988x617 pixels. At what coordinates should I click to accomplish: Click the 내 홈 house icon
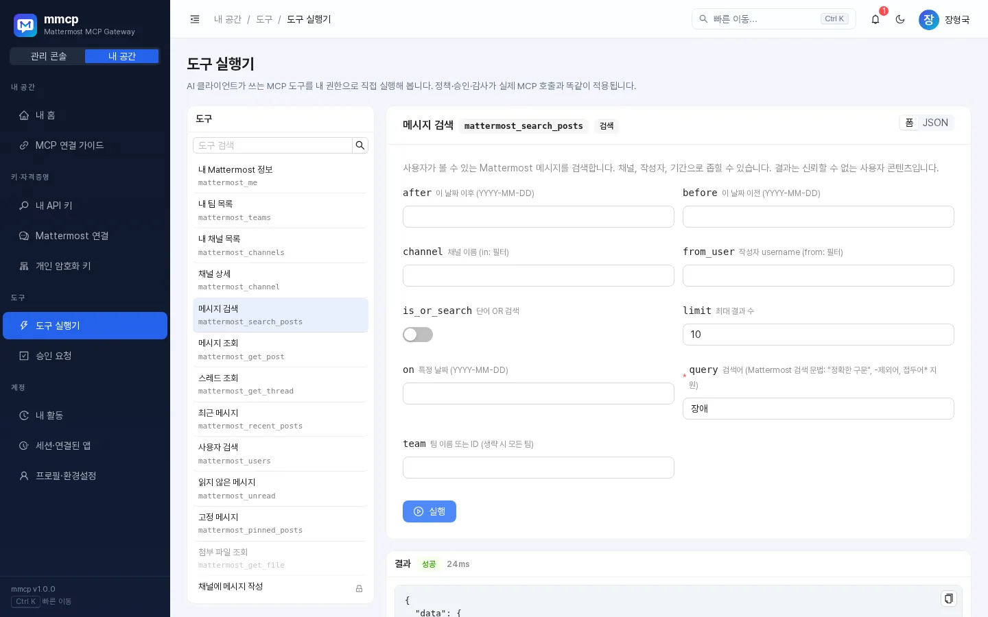tap(24, 115)
